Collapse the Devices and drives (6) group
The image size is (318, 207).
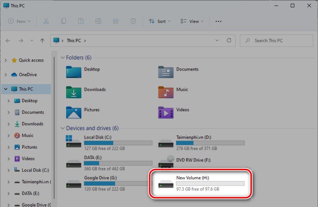63,128
